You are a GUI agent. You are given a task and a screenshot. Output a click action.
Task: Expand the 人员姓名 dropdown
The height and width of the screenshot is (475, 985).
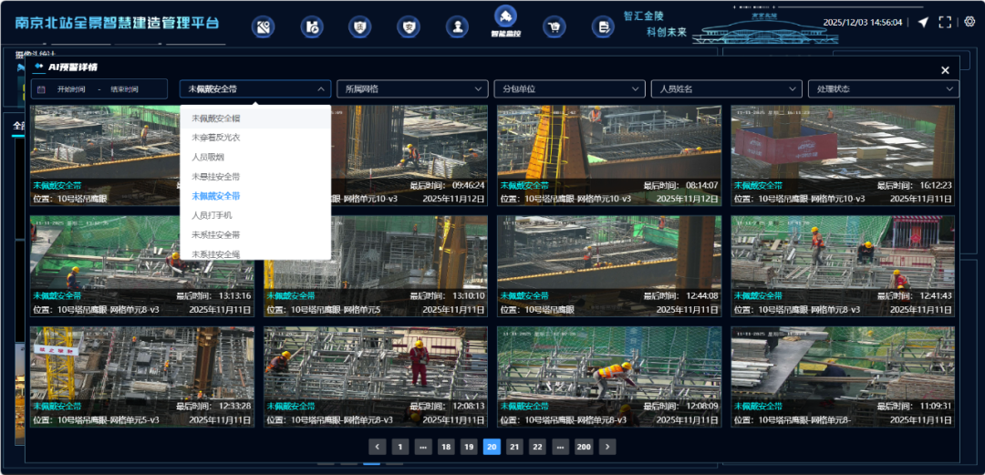tap(726, 89)
